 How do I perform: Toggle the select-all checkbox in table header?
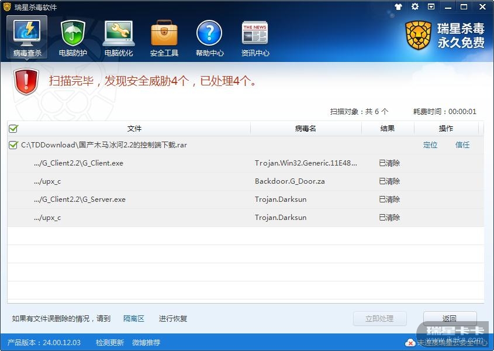(x=13, y=128)
